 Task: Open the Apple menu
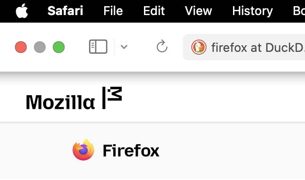coord(22,11)
